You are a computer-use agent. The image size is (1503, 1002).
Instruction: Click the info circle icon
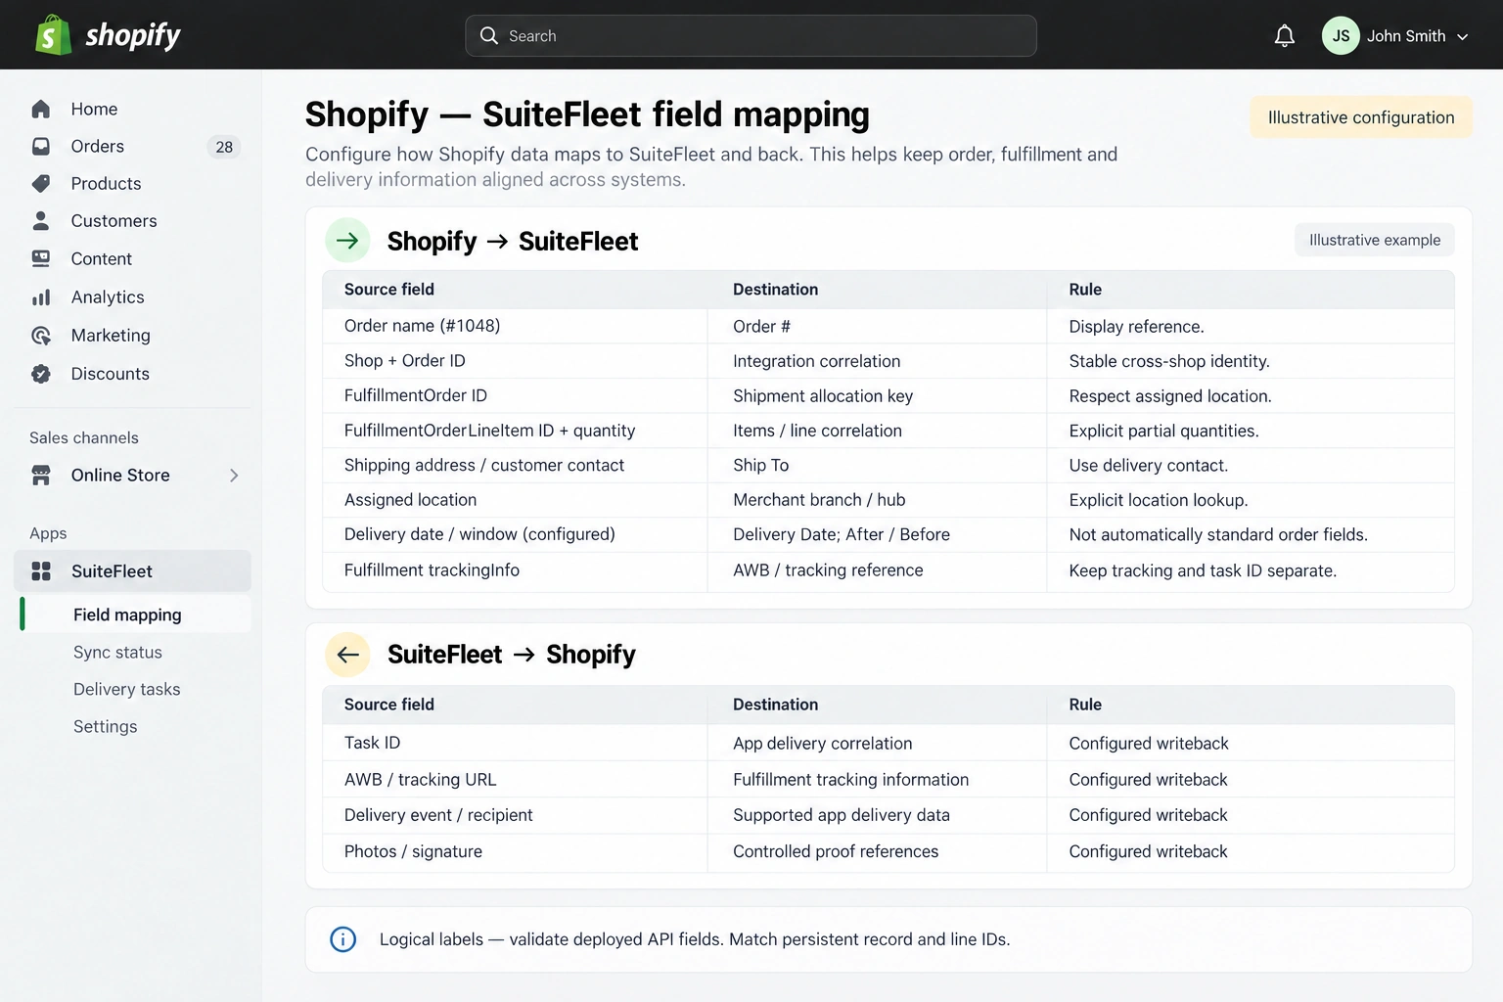[x=343, y=939]
